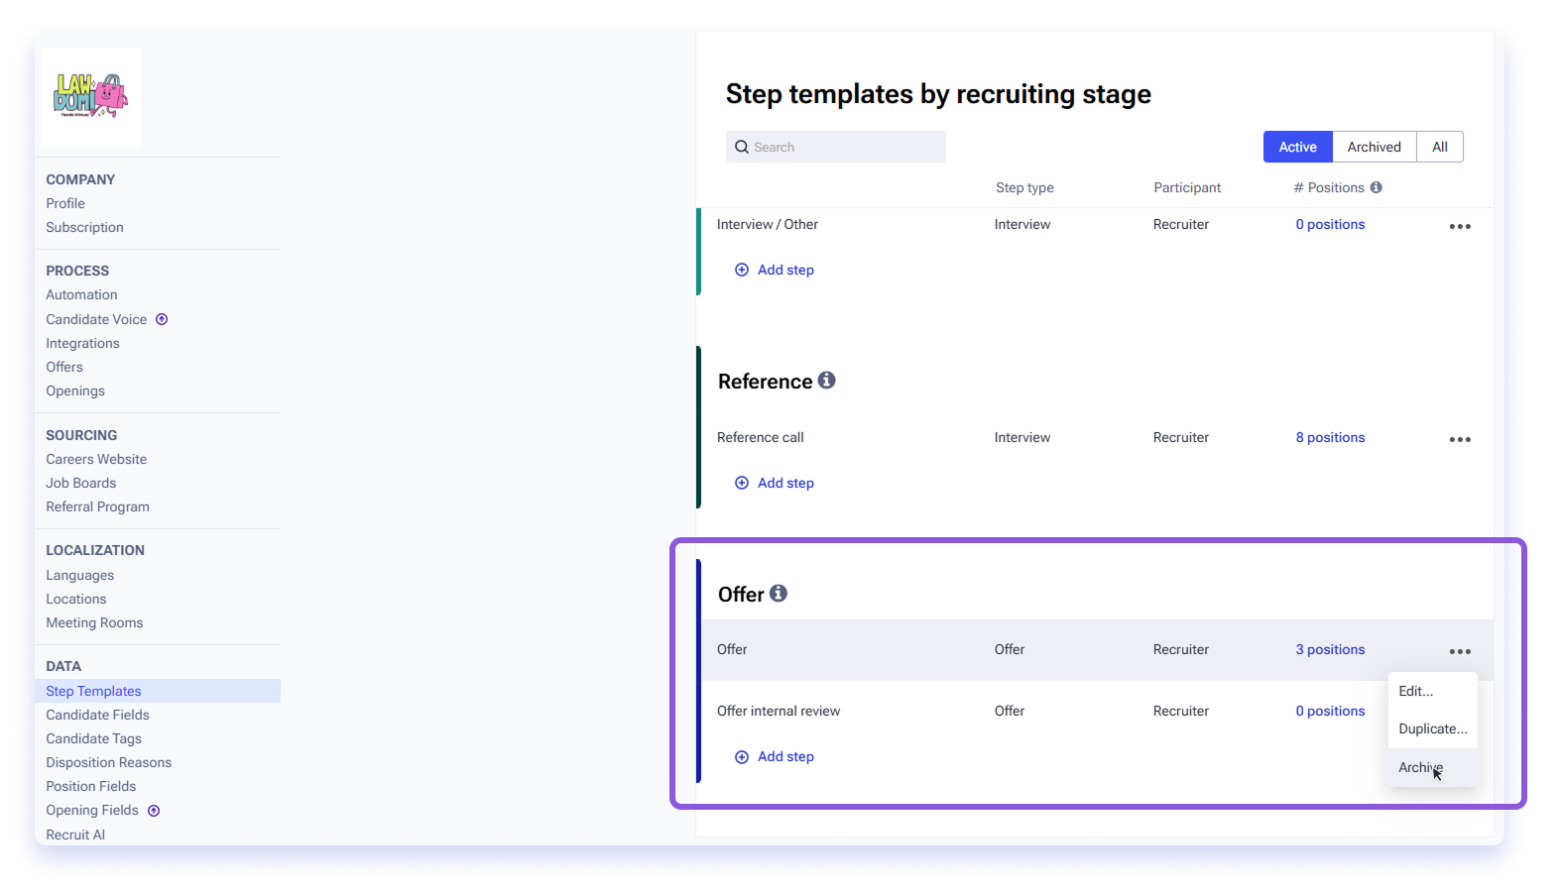The height and width of the screenshot is (893, 1562).
Task: Open Candidate Fields settings
Action: pos(97,715)
